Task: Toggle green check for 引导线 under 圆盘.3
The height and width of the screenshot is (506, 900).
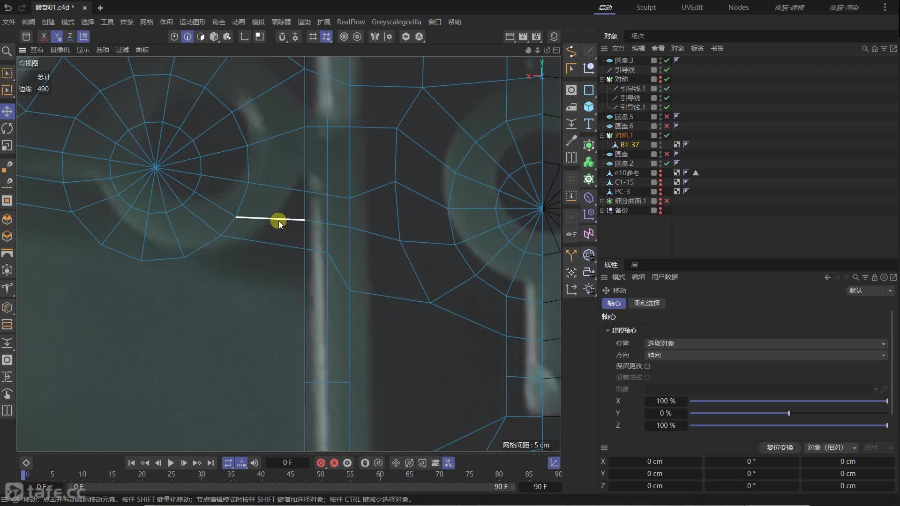Action: pos(667,70)
